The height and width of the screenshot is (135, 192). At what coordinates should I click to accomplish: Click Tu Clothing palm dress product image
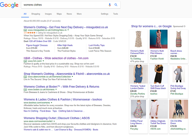click(138, 39)
